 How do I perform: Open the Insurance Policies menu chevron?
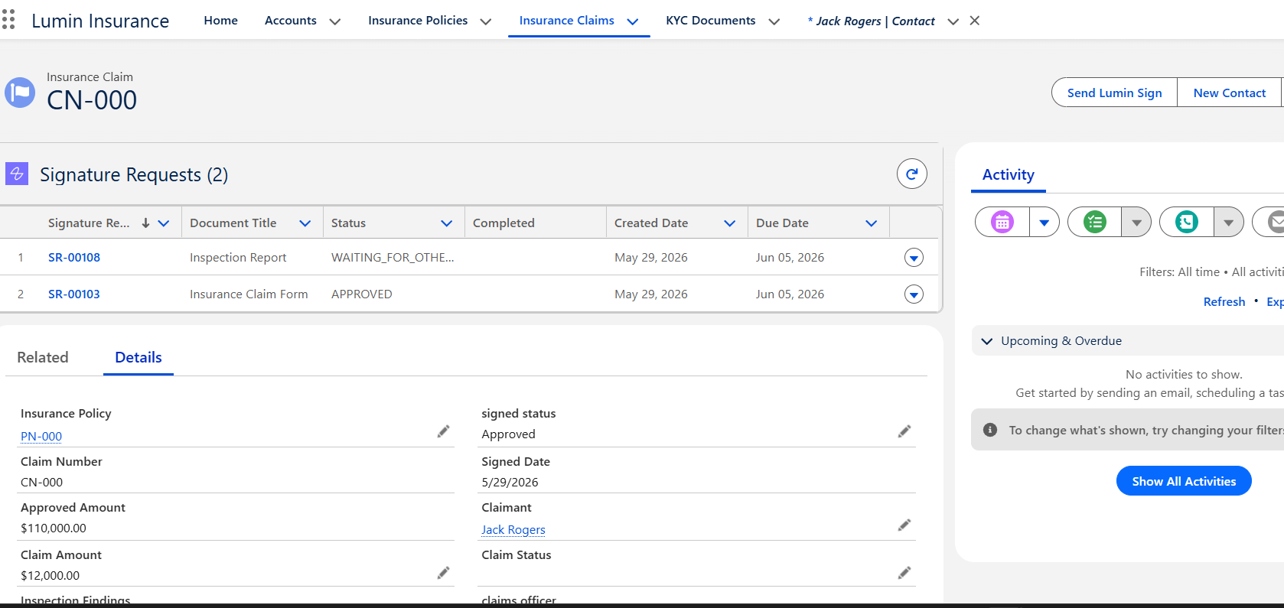pos(486,21)
